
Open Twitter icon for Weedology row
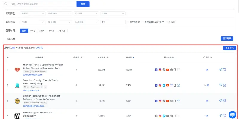tap(164, 116)
